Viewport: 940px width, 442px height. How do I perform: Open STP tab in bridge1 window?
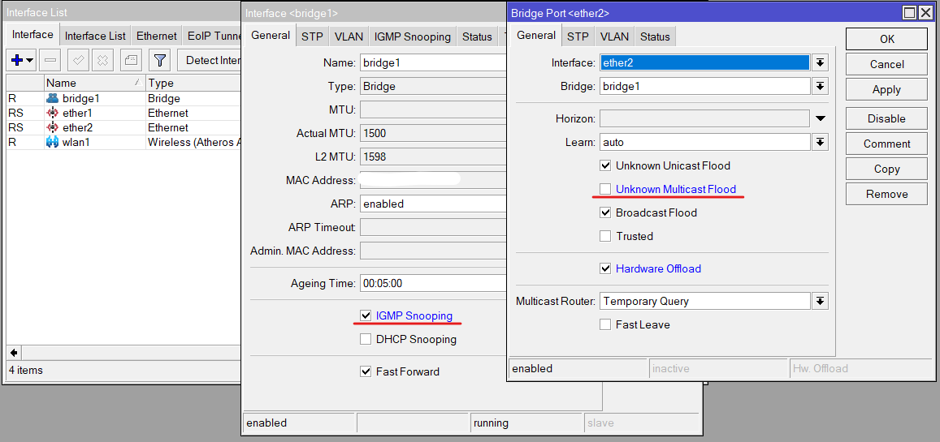[x=312, y=37]
